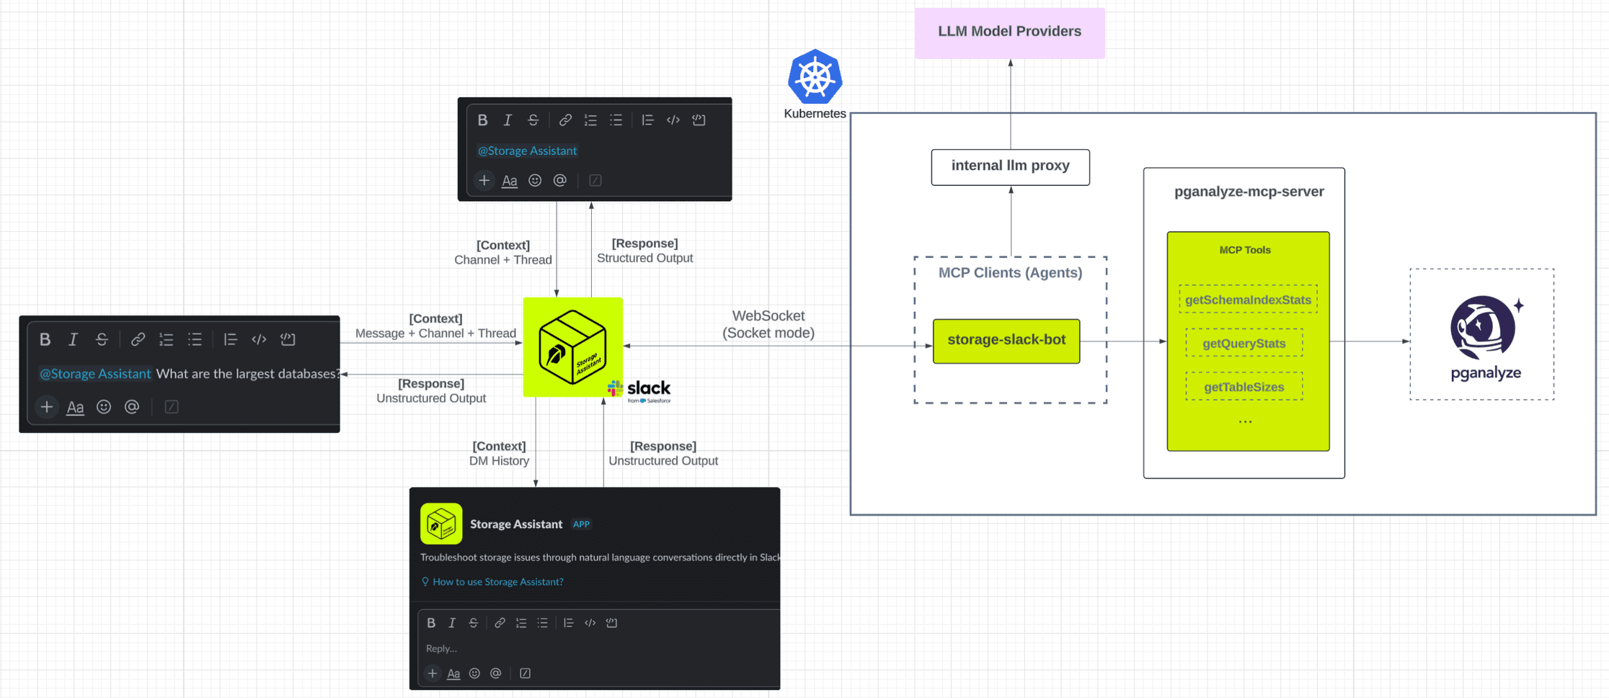Click the Kubernetes logo
Viewport: 1609px width, 698px height.
(814, 78)
